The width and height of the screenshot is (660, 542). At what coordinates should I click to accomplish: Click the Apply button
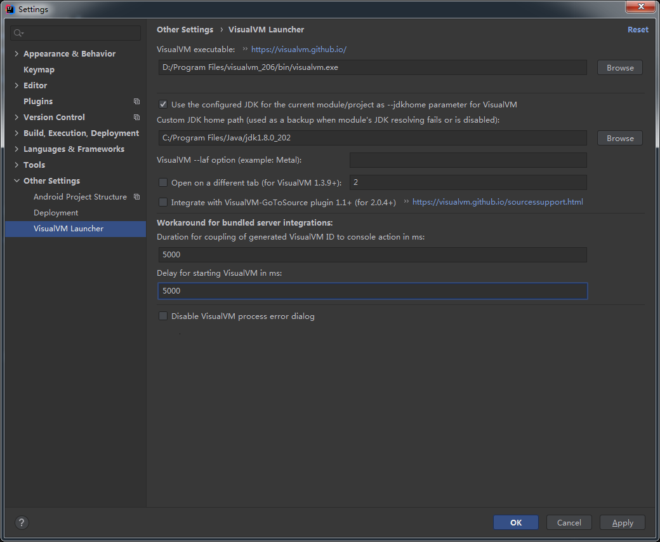tap(622, 522)
